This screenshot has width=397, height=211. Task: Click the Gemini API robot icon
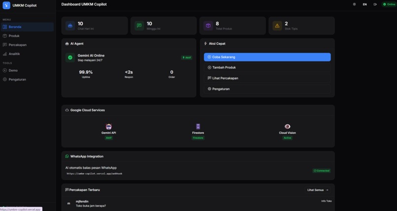coord(109,126)
